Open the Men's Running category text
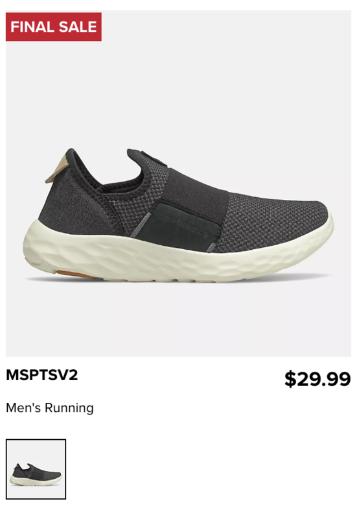Image resolution: width=357 pixels, height=519 pixels. tap(50, 408)
